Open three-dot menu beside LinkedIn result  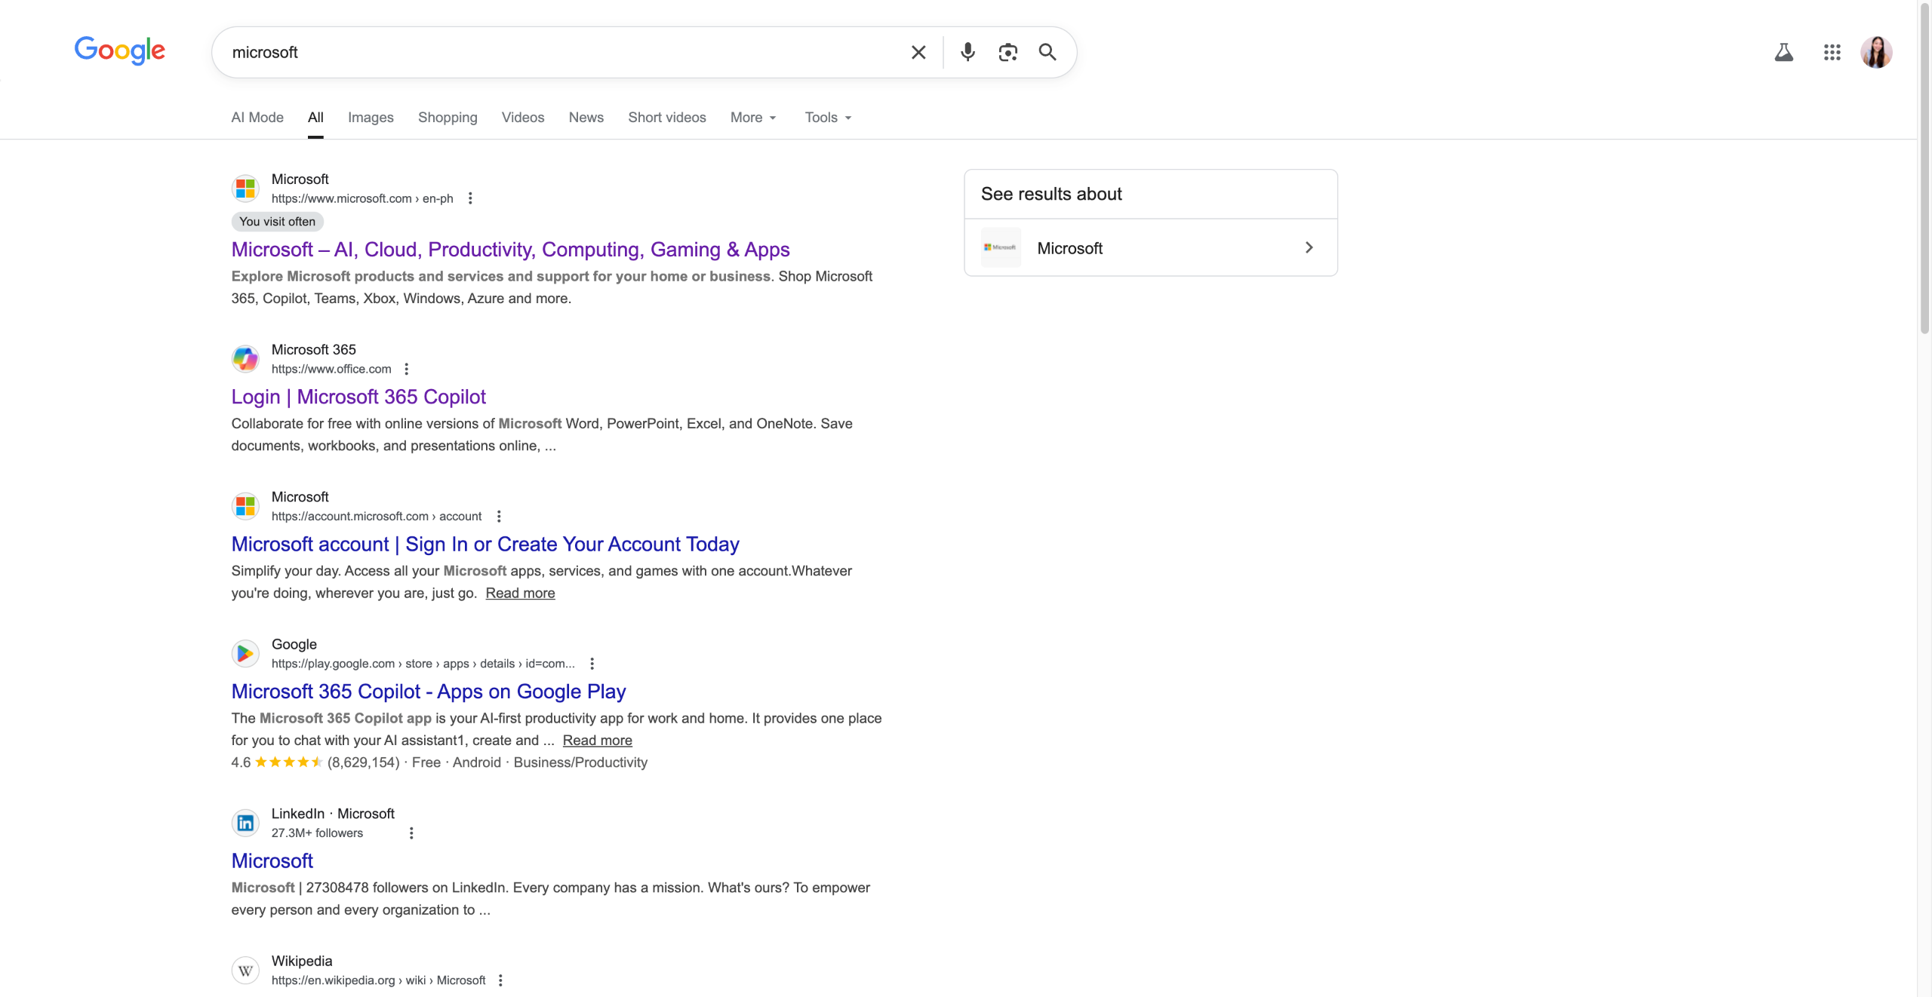[411, 833]
